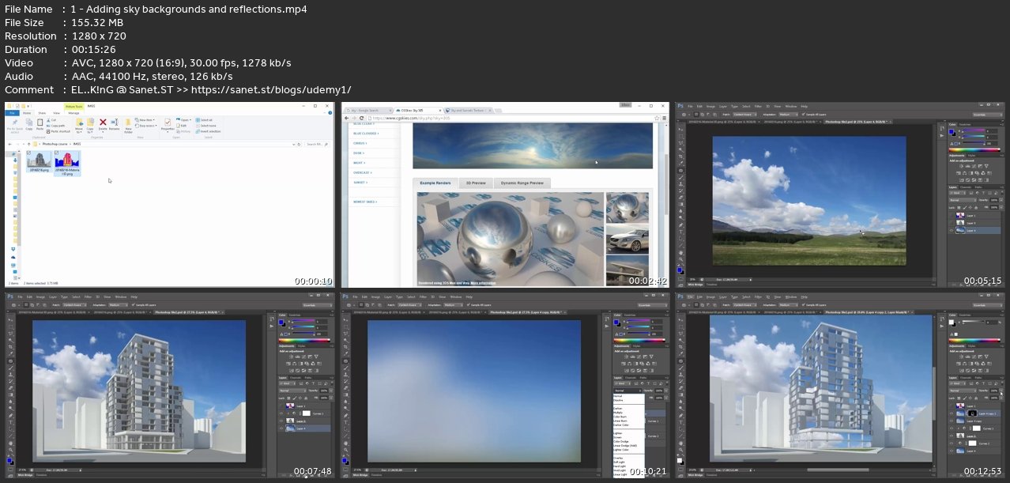Hide Layer 4 via eye icon in 00:12:53 frame
The image size is (1010, 483).
point(952,452)
